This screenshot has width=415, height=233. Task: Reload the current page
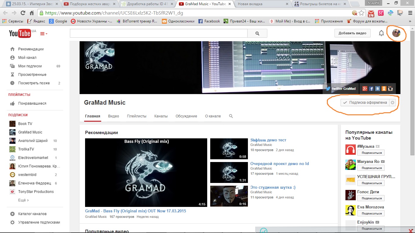click(x=23, y=13)
